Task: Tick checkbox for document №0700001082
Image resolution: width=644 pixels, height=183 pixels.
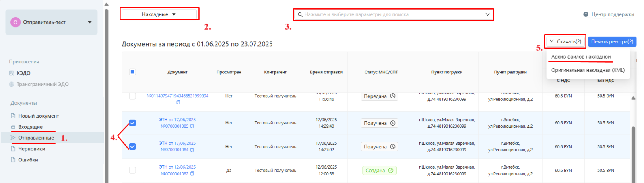Action: [132, 170]
